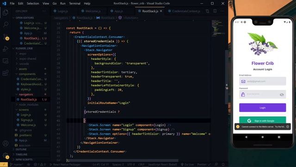Tap the Android back button on the emulator

pyautogui.click(x=246, y=137)
